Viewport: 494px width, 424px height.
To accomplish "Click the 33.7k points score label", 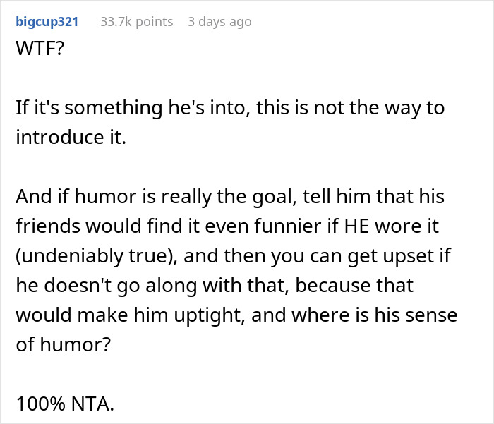I will click(136, 22).
